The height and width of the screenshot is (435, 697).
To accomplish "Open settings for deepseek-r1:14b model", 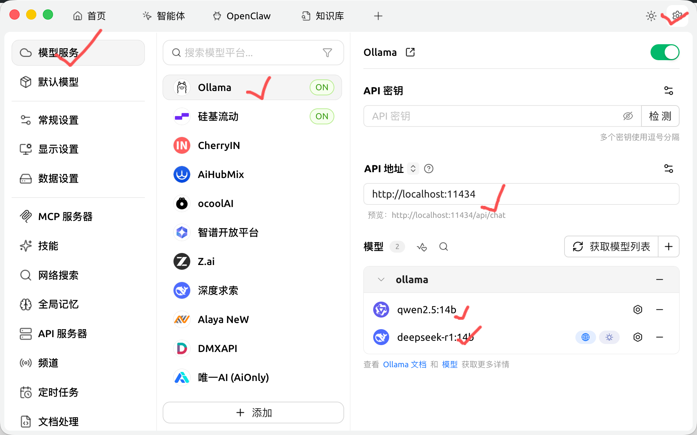I will point(638,337).
